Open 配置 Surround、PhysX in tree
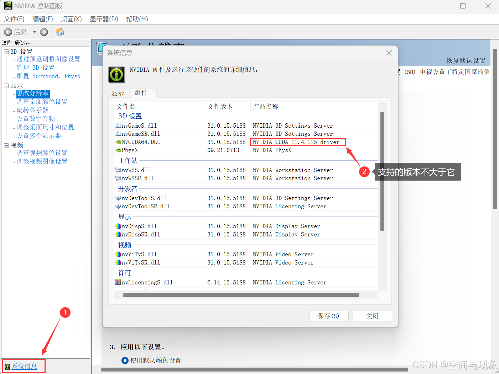Viewport: 499px width, 374px height. [x=48, y=76]
